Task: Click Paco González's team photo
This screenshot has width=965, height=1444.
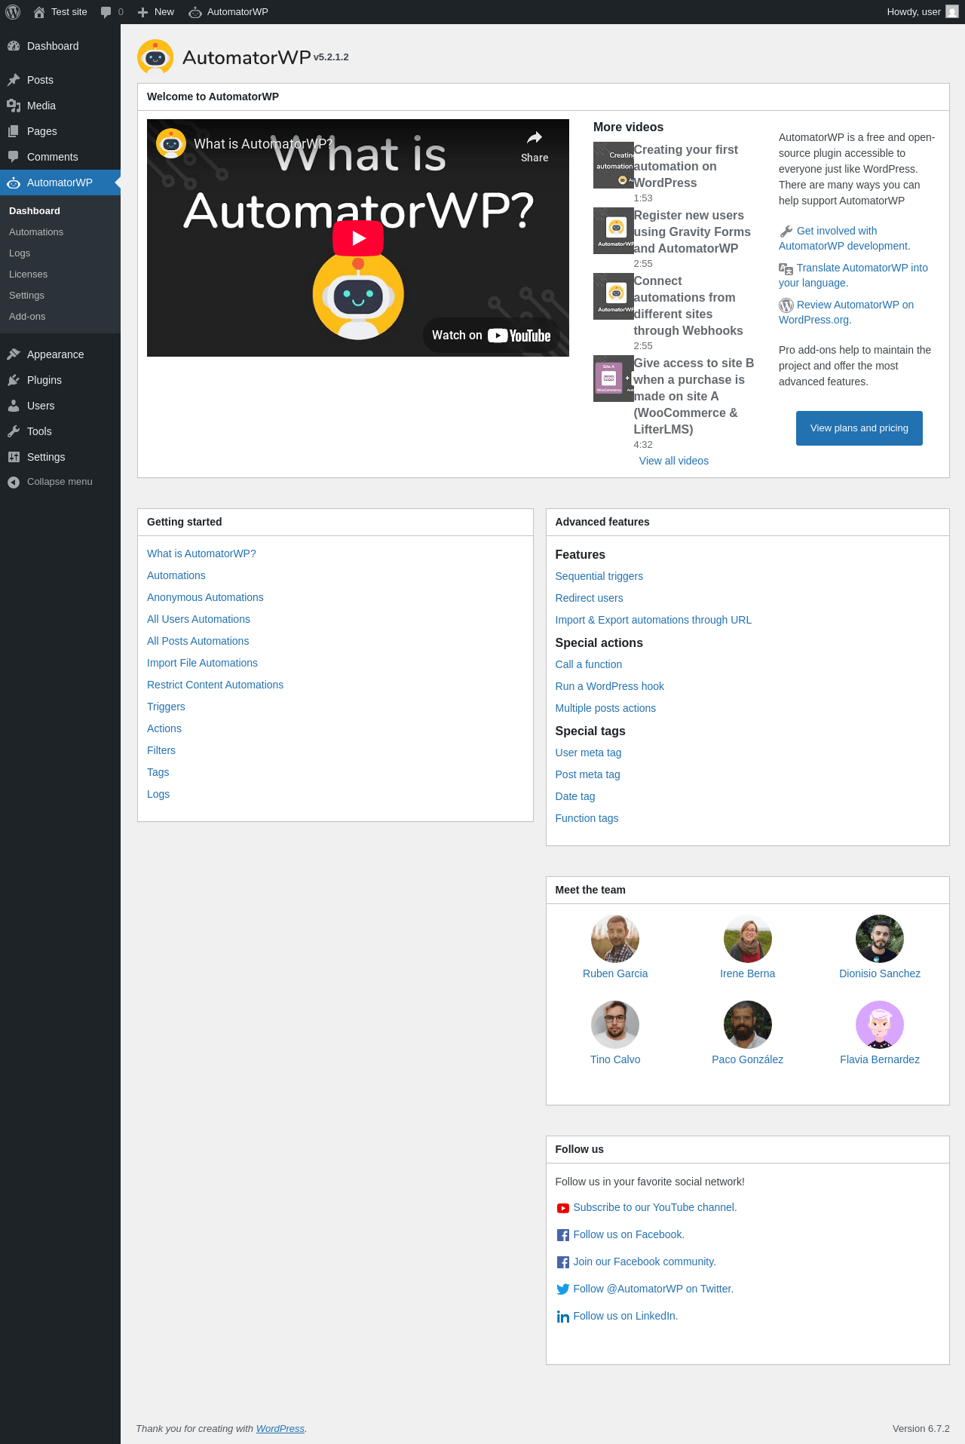Action: [x=748, y=1025]
